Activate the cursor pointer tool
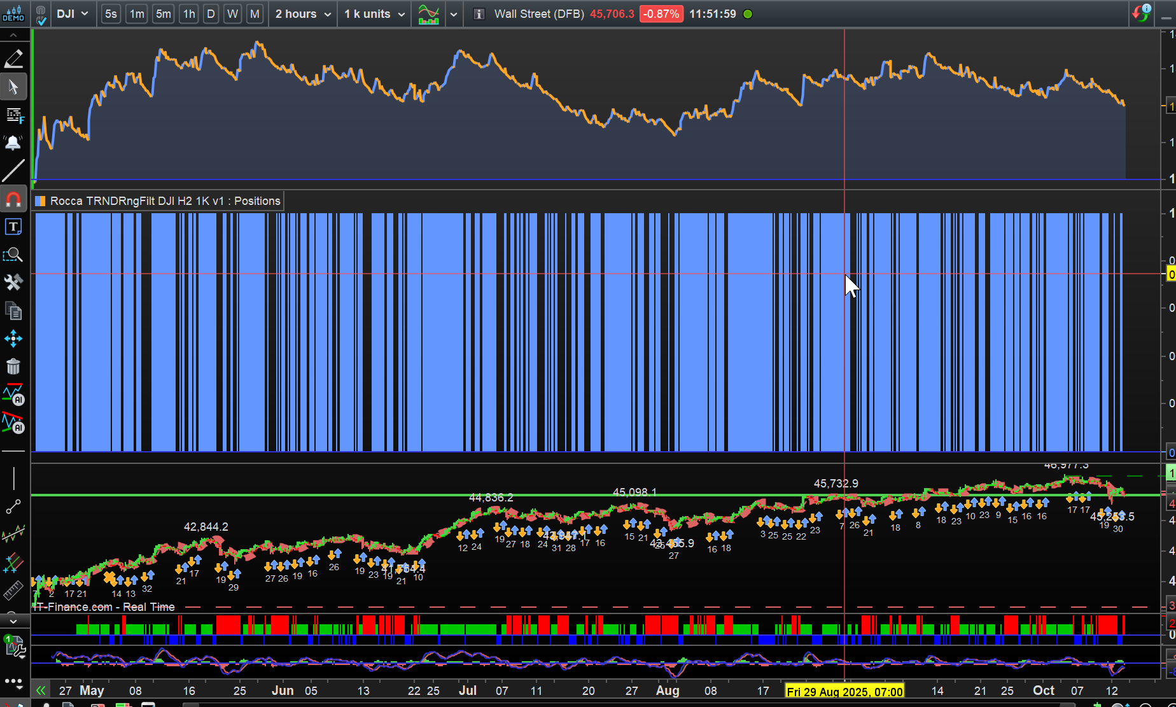Image resolution: width=1176 pixels, height=707 pixels. (13, 87)
